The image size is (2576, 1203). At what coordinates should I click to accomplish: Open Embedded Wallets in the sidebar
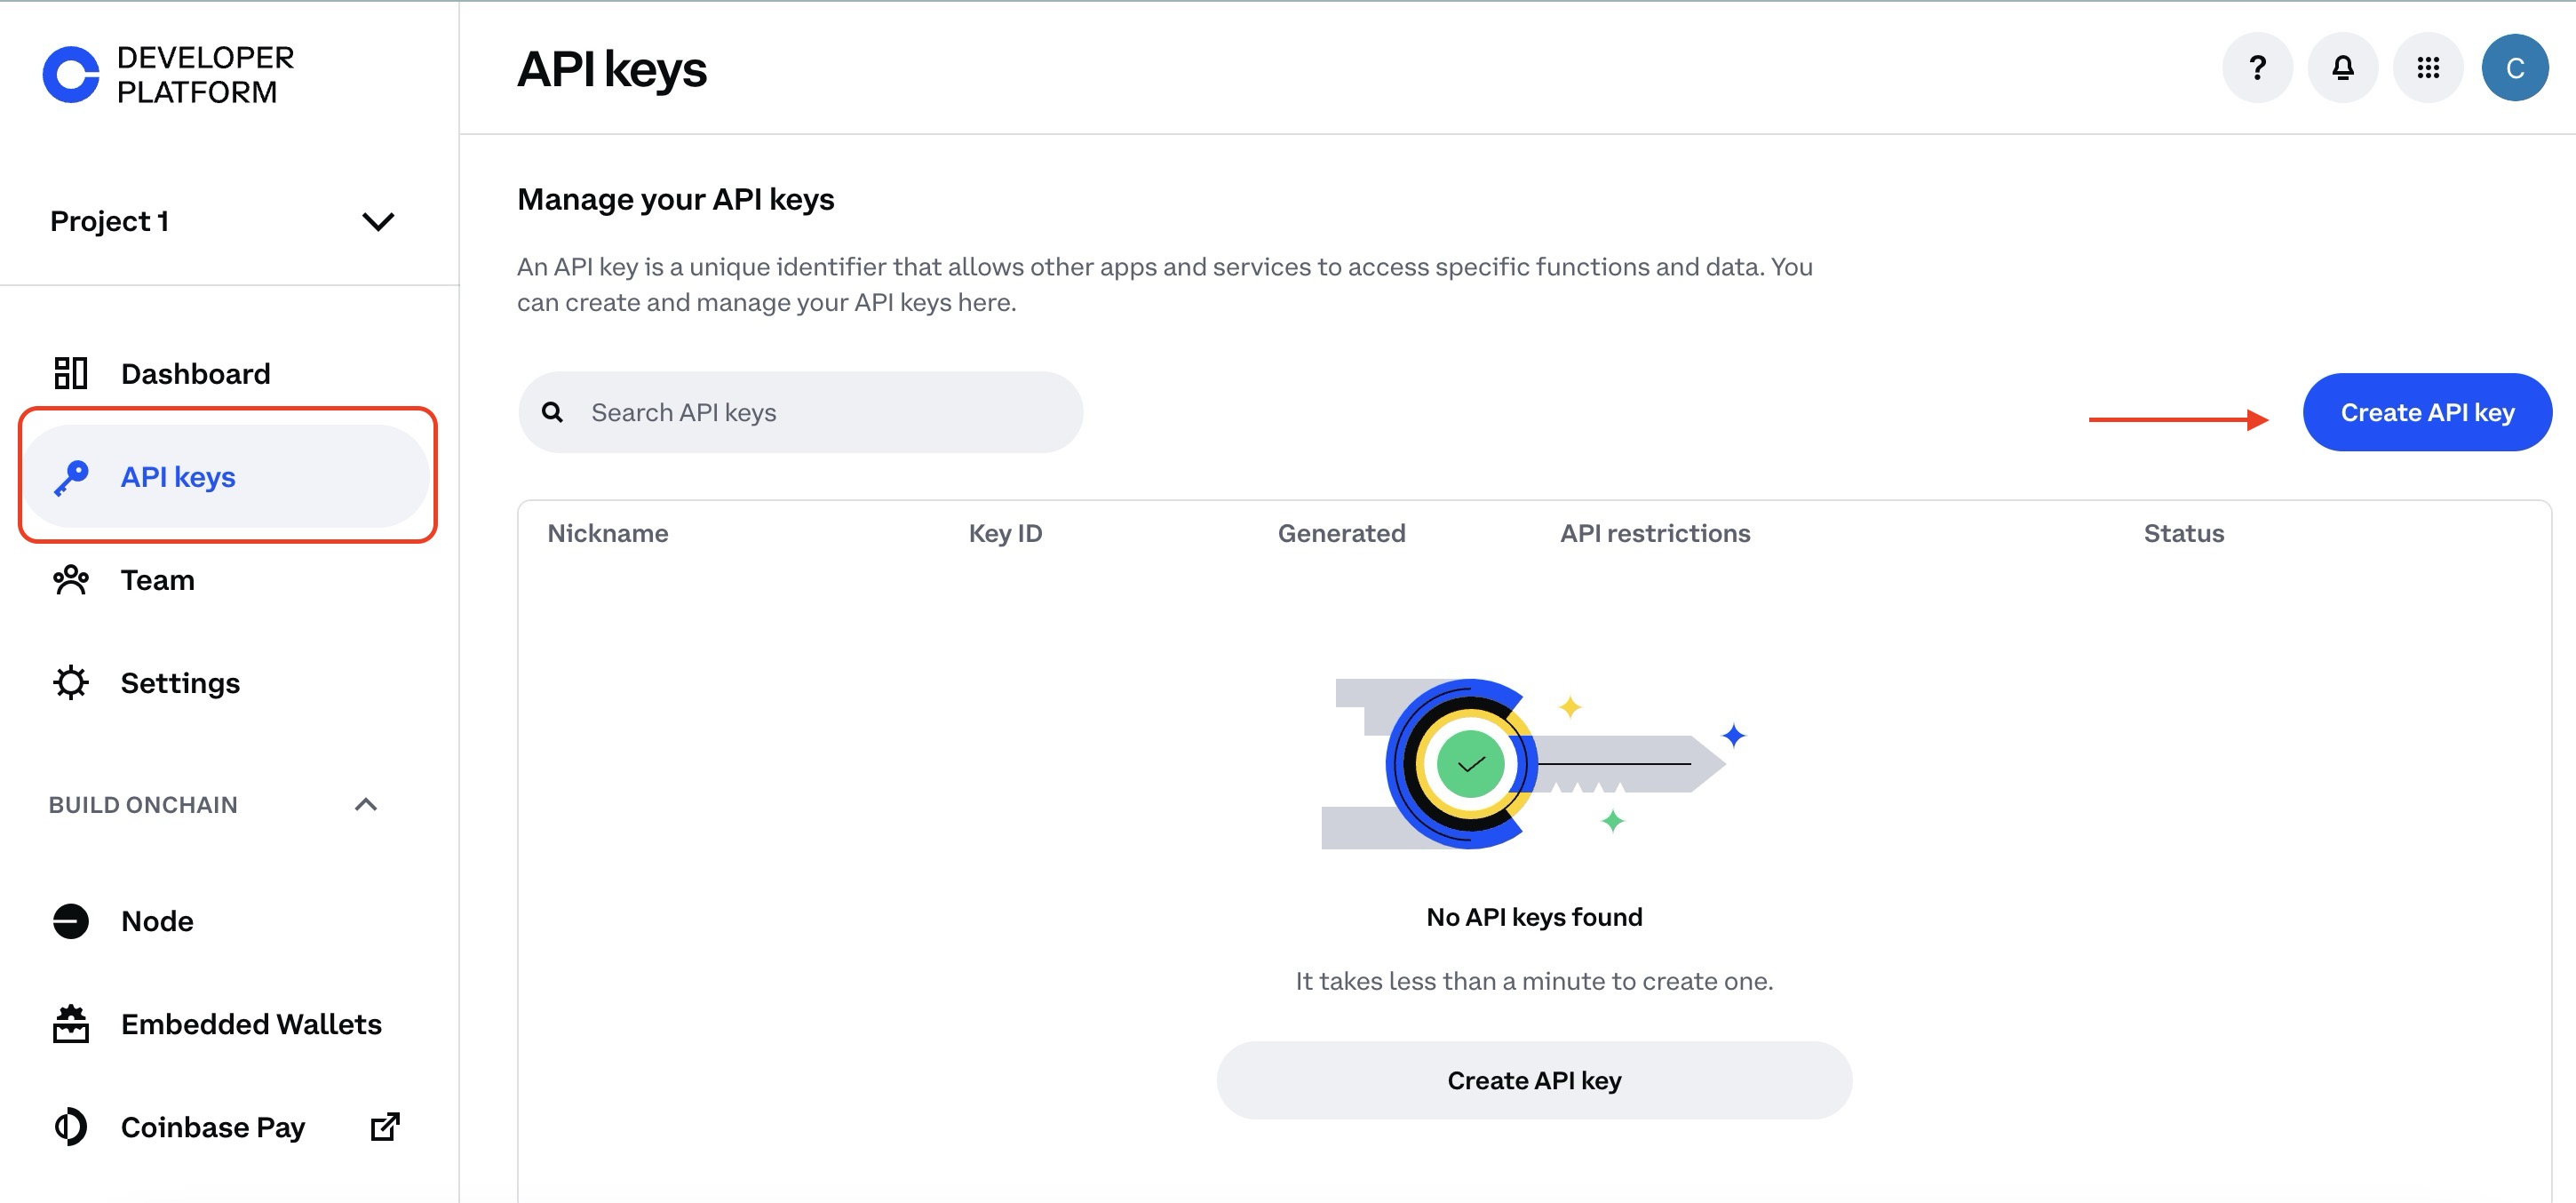tap(226, 1024)
